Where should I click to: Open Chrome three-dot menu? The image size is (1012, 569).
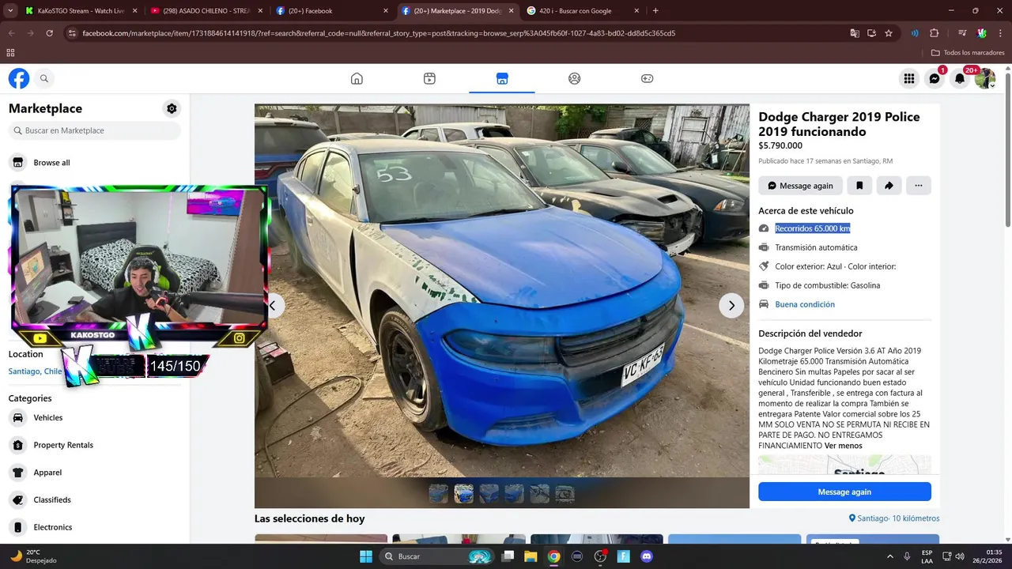coord(1002,33)
